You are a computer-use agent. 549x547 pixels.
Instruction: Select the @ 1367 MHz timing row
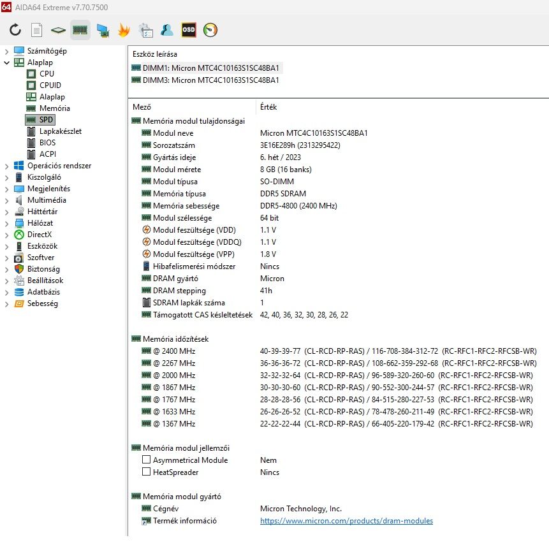[337, 424]
